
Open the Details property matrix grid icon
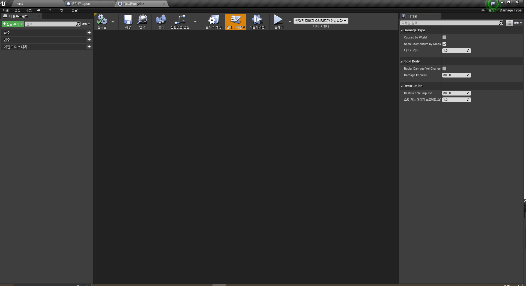(509, 23)
